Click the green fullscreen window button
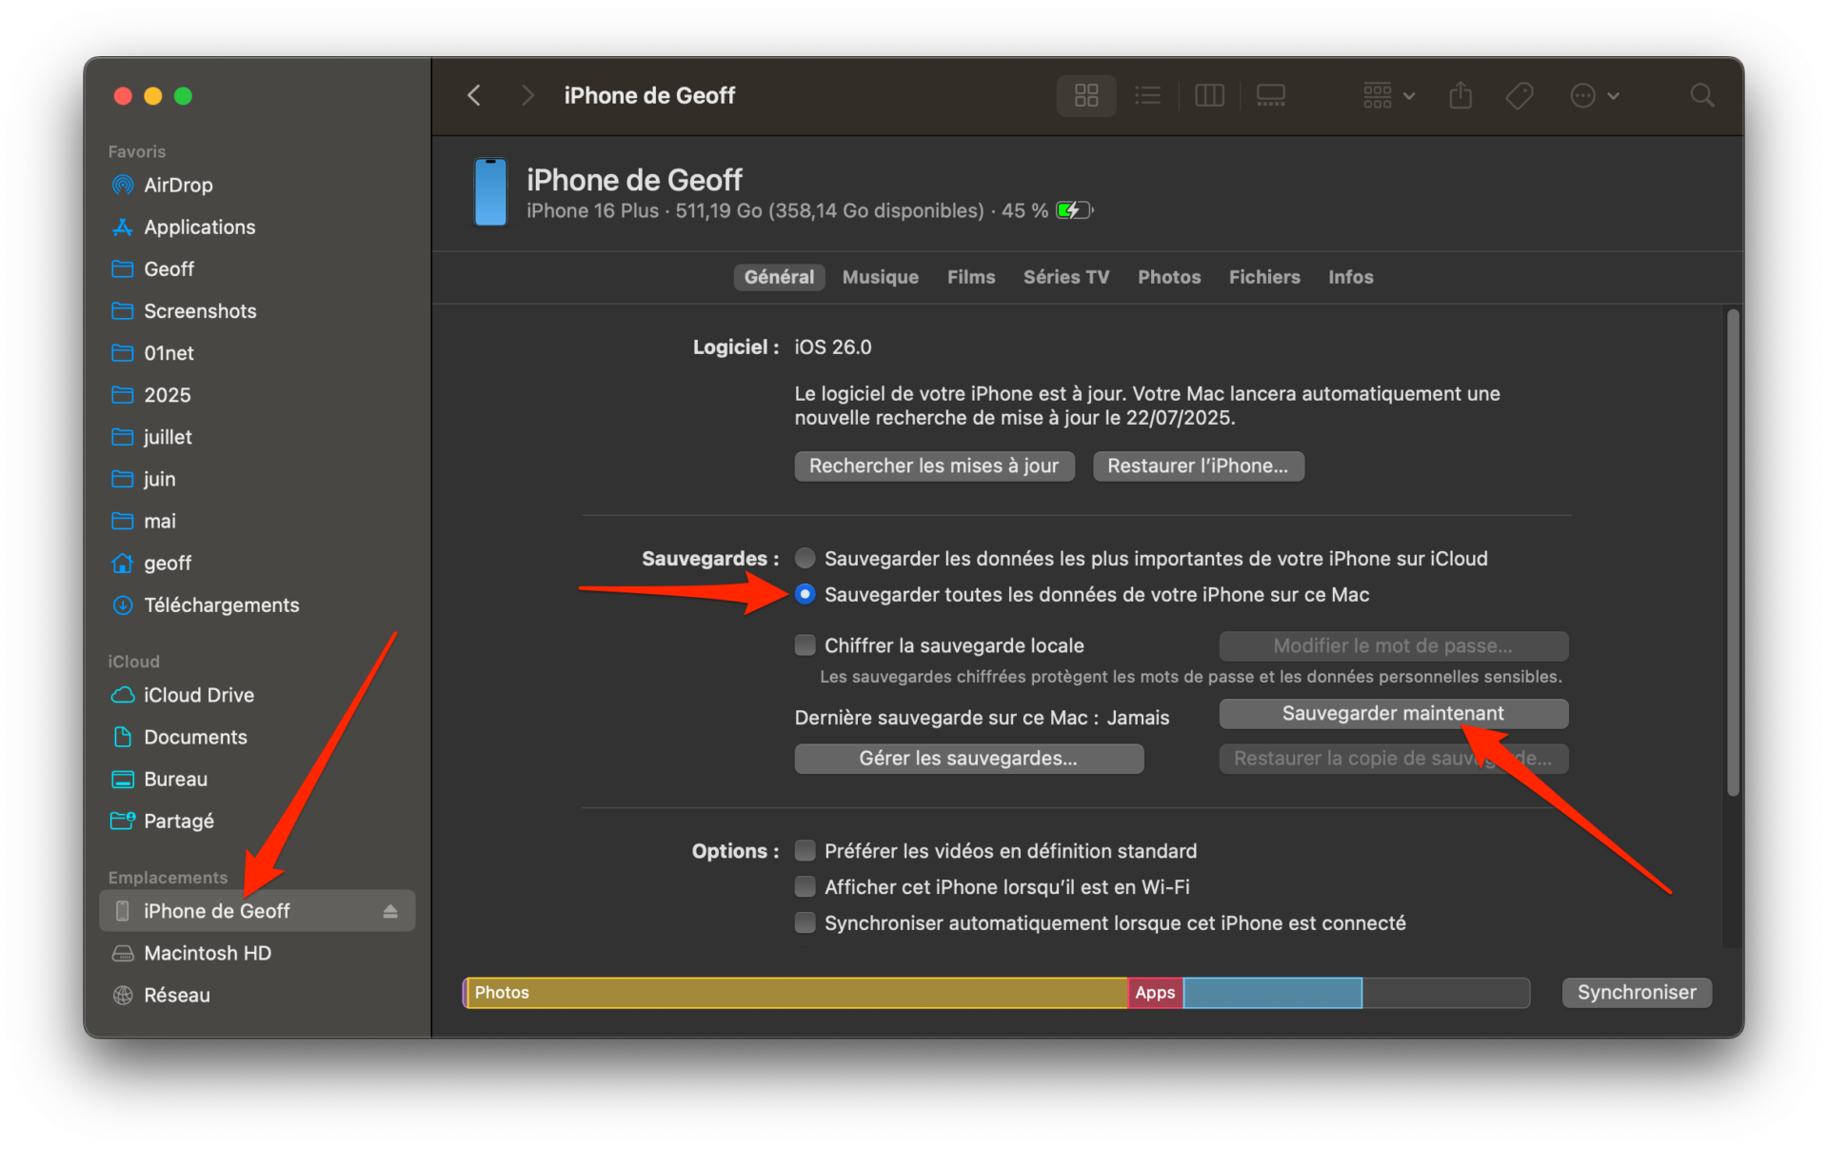The height and width of the screenshot is (1149, 1828). [x=184, y=95]
